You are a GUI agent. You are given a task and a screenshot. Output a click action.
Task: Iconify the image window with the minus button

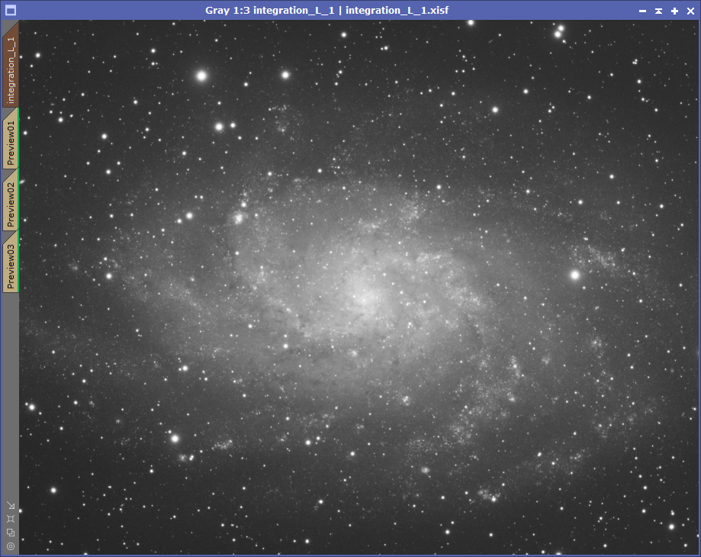click(642, 11)
